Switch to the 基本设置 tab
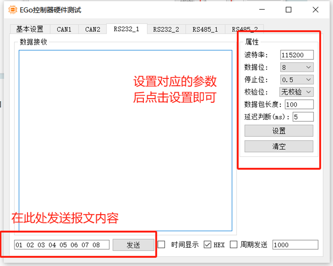The width and height of the screenshot is (333, 266). tap(30, 29)
